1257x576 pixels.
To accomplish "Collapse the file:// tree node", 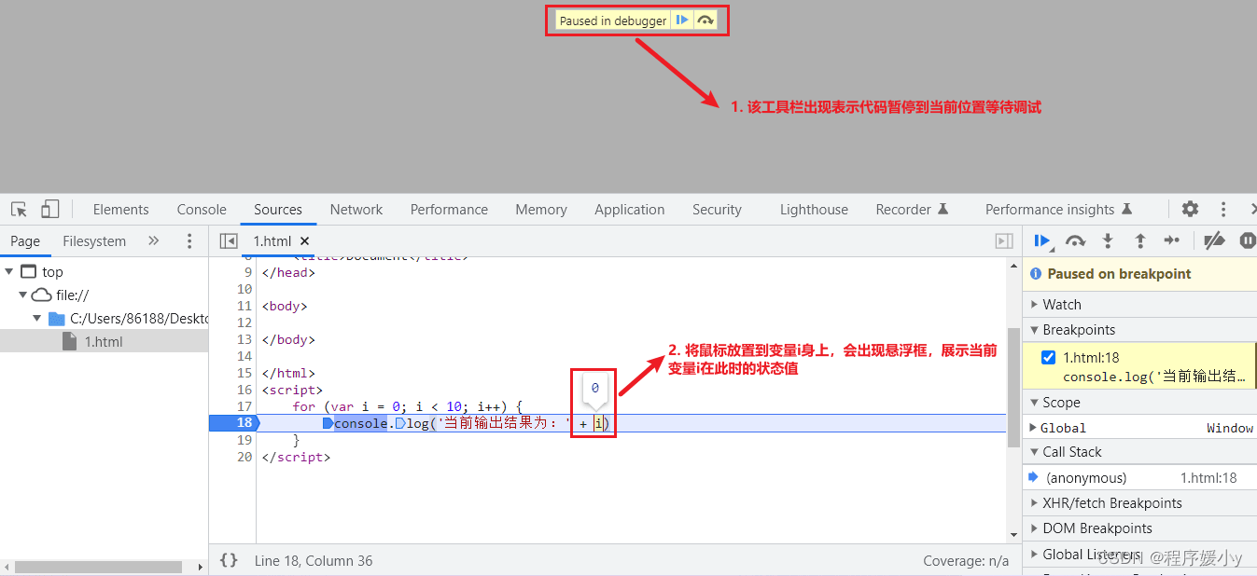I will 23,295.
